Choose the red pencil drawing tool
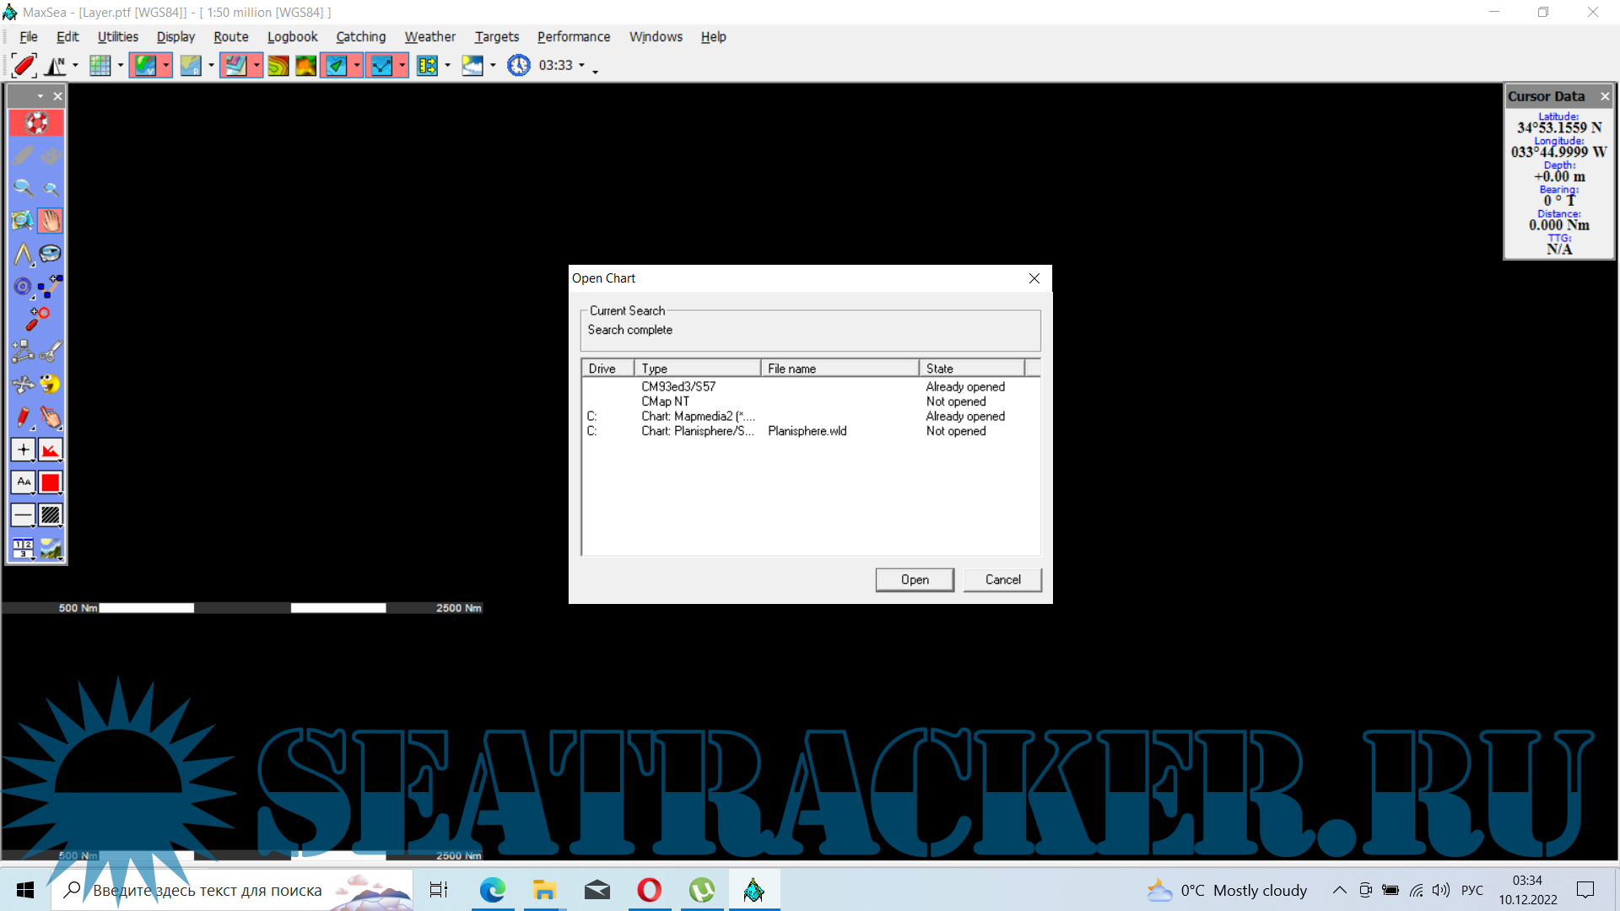 tap(23, 417)
